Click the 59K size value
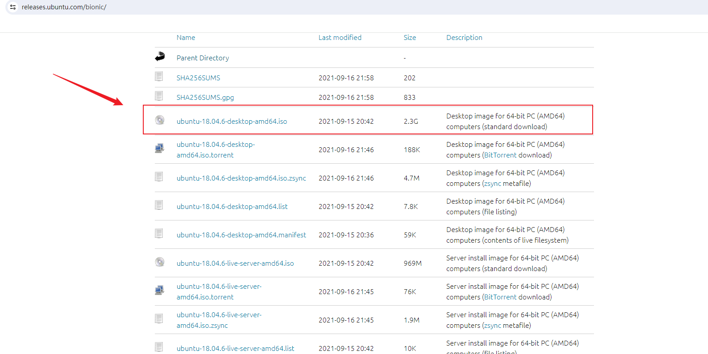 (410, 235)
